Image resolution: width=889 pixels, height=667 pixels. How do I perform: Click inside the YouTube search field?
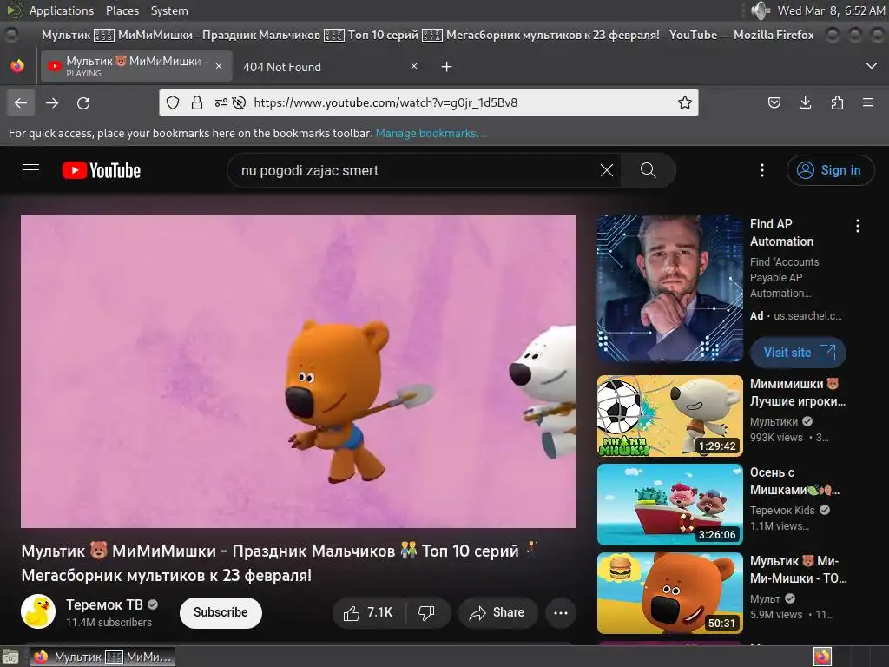(x=417, y=170)
